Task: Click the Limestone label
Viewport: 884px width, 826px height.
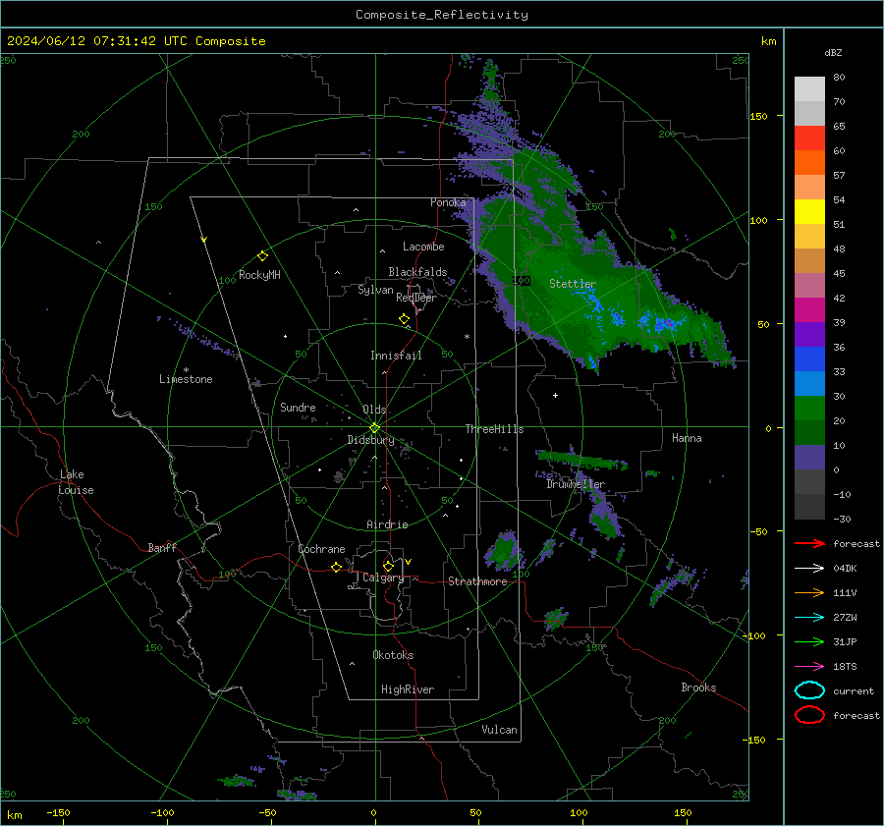Action: click(186, 379)
